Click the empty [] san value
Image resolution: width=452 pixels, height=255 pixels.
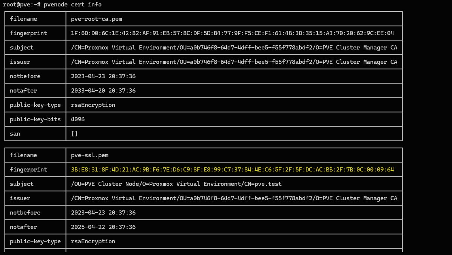[74, 134]
